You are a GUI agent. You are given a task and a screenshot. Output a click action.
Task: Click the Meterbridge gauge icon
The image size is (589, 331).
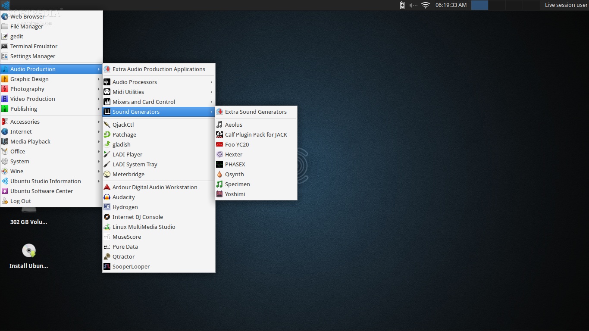[107, 174]
